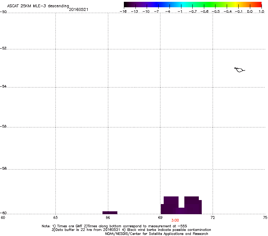
Task: Click the latitude label -52
Action: click(3, 48)
